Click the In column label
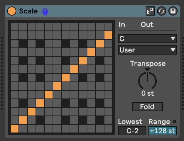Image resolution: width=184 pixels, height=141 pixels. point(122,25)
